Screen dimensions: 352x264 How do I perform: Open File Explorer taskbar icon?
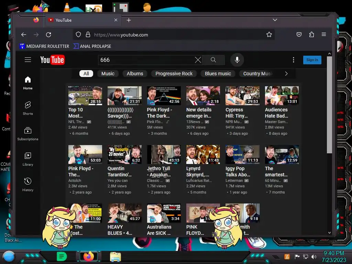[x=115, y=256]
